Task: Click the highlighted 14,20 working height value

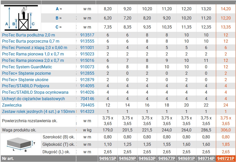Action: [x=226, y=9]
